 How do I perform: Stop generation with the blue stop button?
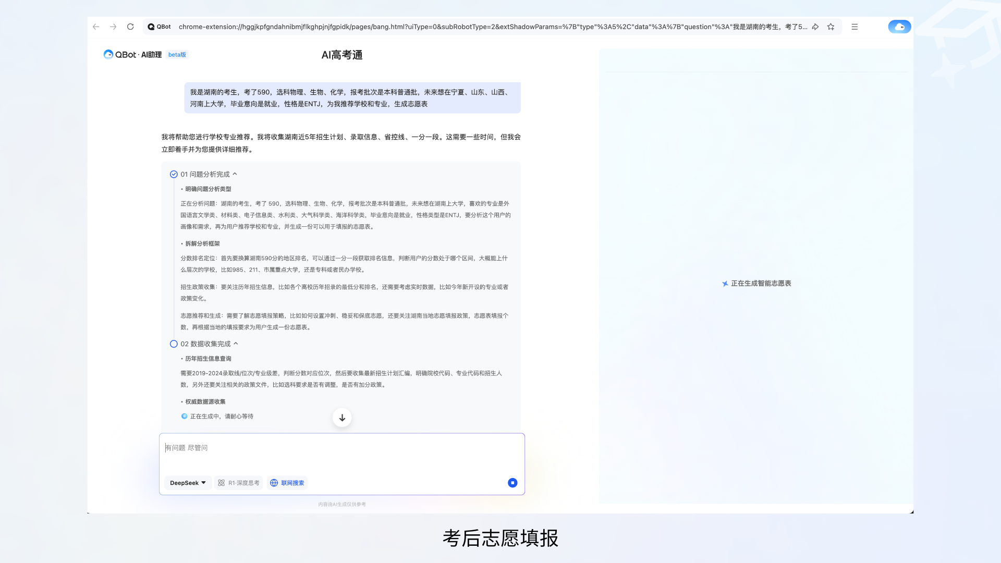point(512,483)
